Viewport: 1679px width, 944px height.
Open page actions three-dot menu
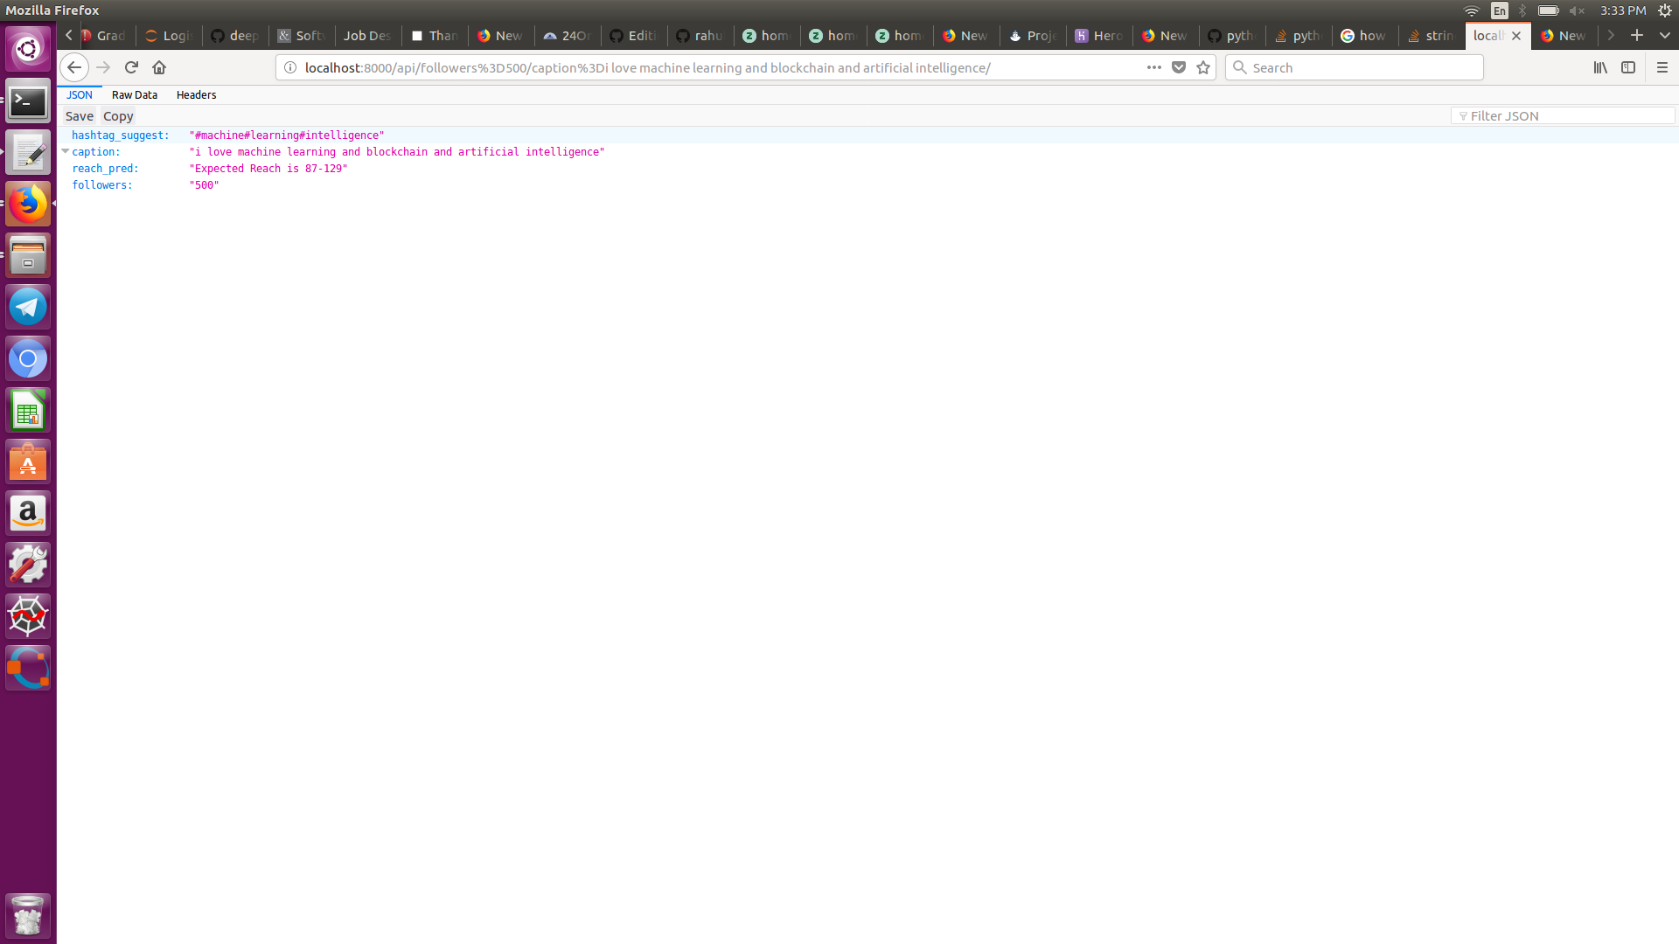[1154, 67]
